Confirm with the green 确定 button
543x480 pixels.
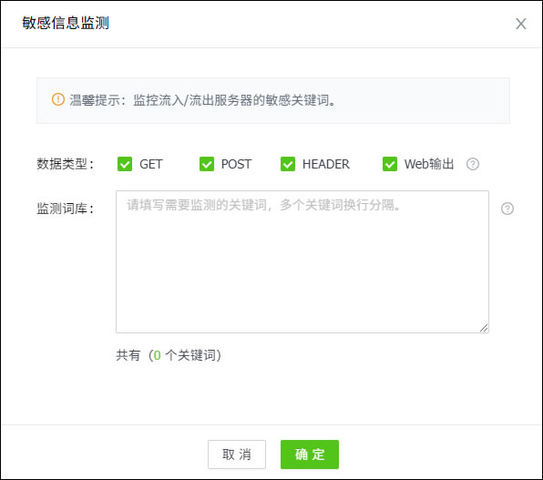pyautogui.click(x=310, y=454)
